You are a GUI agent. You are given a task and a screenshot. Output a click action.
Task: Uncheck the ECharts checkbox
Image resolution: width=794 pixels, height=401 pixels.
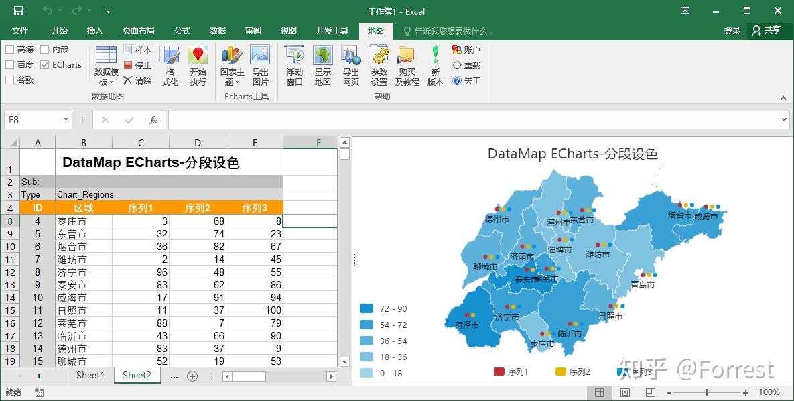point(45,65)
